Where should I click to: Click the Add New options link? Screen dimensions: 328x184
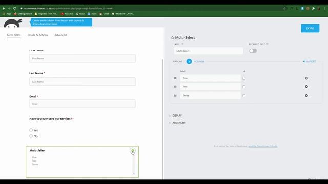(199, 61)
